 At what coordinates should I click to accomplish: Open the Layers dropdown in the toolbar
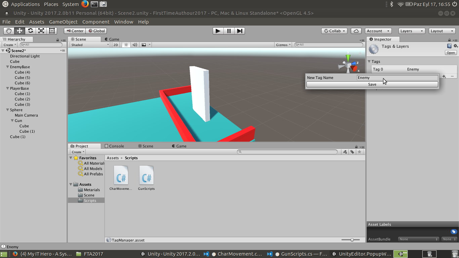click(412, 31)
